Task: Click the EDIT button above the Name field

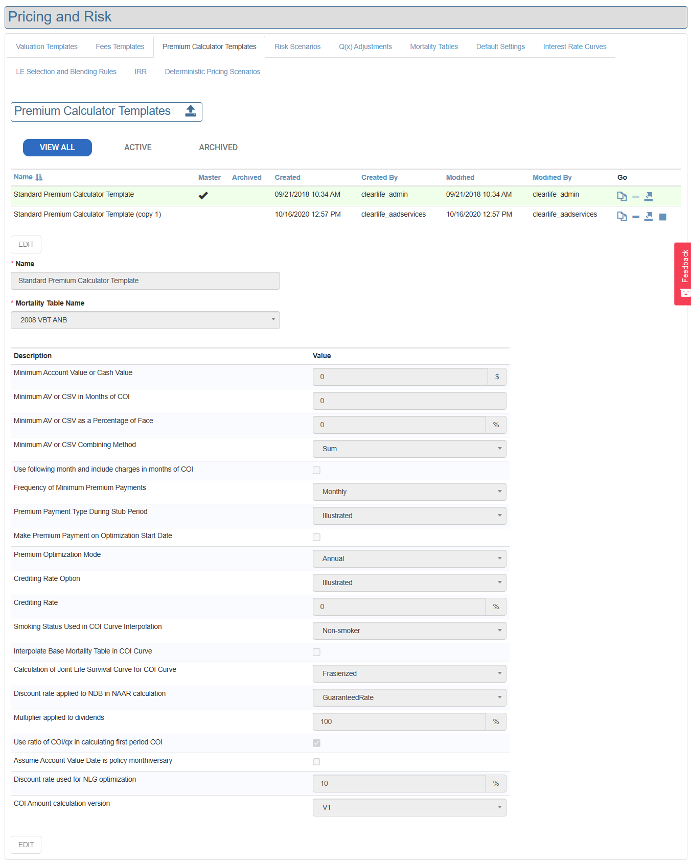Action: 26,244
